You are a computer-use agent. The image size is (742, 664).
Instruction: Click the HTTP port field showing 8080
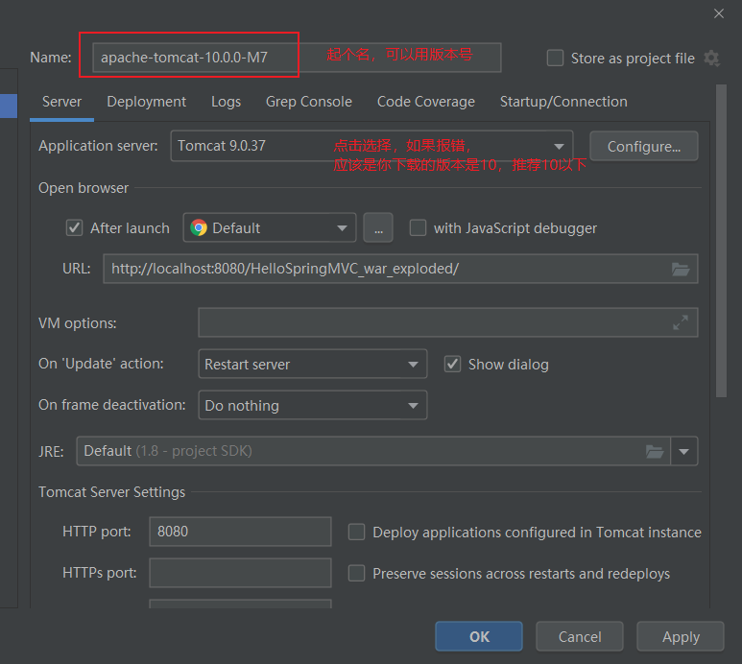click(240, 532)
